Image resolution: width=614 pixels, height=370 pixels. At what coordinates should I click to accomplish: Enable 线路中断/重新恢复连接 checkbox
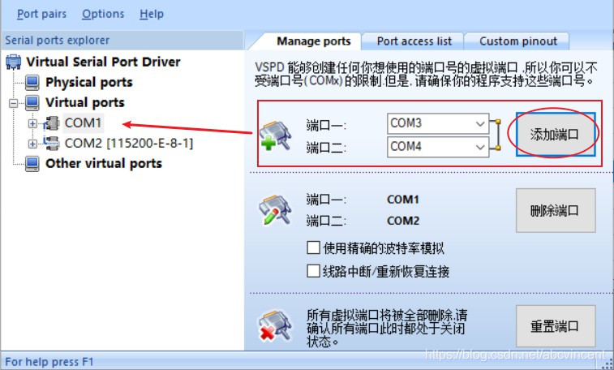point(313,271)
